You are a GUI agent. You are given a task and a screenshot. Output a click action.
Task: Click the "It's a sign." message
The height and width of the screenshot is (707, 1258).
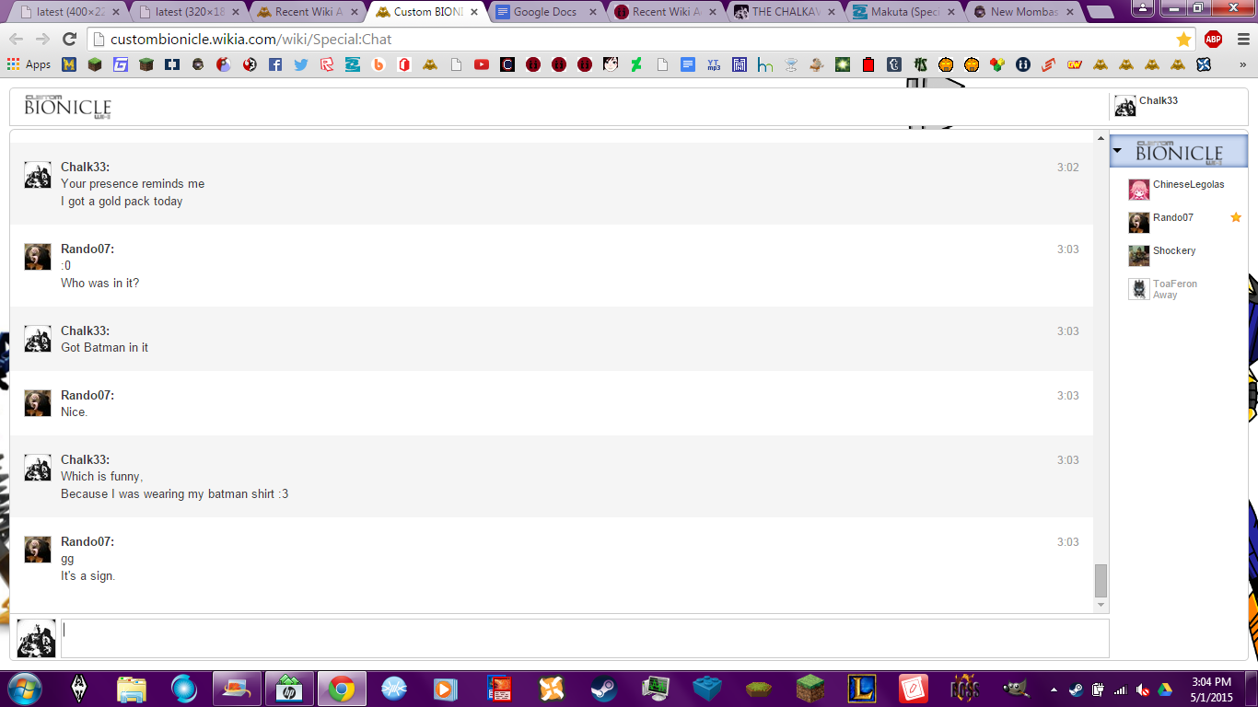point(88,575)
